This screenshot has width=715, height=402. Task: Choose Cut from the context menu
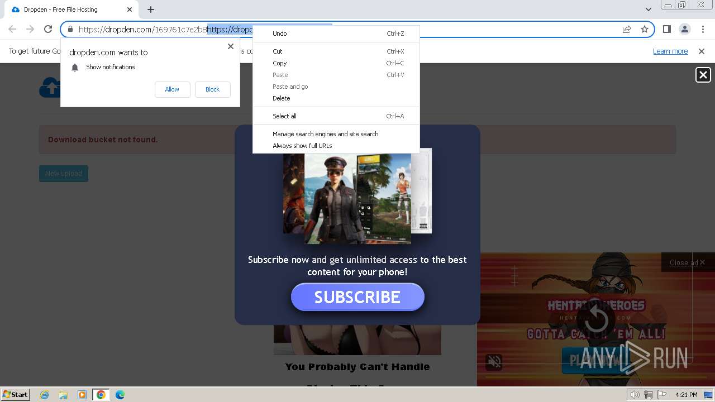[x=336, y=51]
